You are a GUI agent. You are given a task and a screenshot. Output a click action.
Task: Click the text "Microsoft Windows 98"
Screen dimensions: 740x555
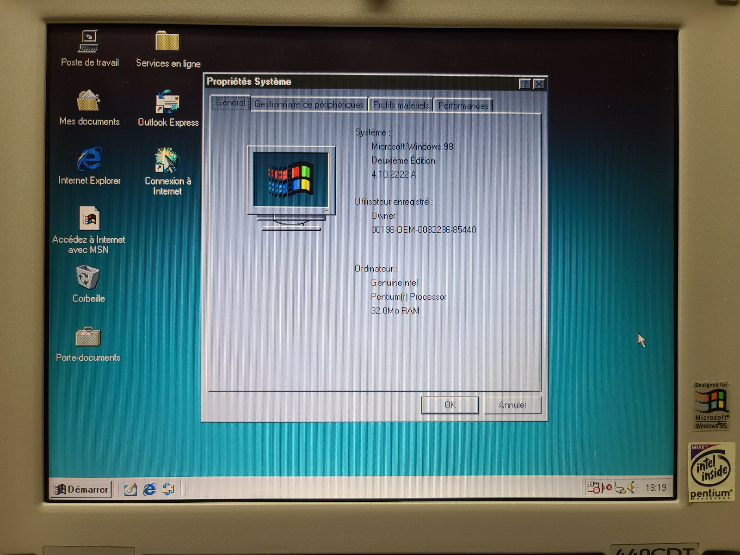tap(412, 147)
